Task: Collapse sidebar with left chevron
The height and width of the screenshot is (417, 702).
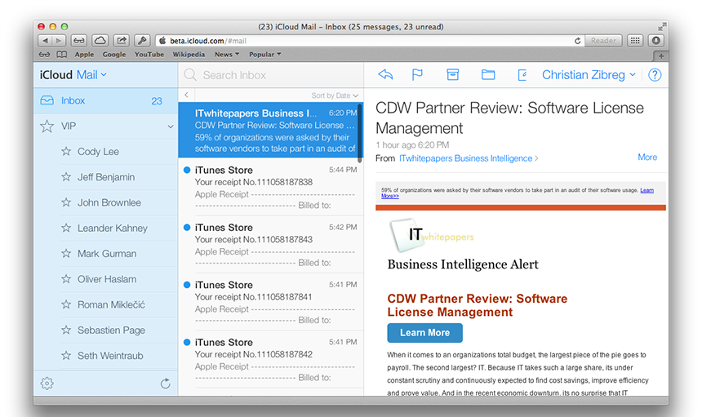Action: point(187,95)
